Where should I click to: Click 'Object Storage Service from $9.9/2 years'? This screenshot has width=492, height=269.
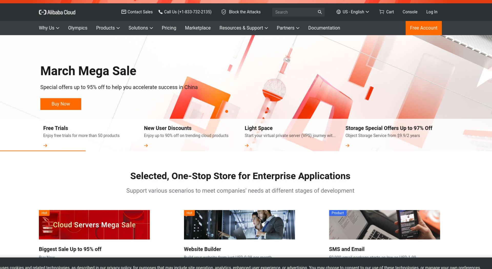click(x=383, y=136)
